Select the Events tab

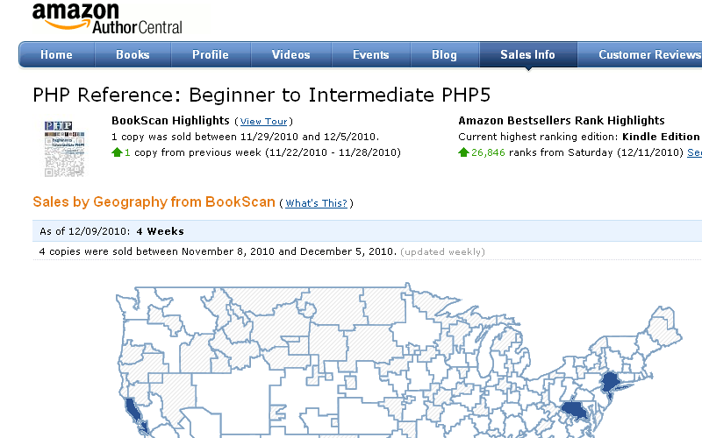[370, 54]
